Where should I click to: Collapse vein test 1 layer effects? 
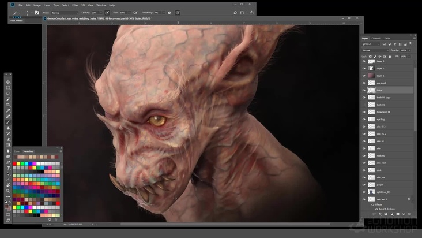coord(413,199)
